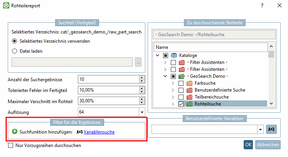Open the Variablensuche link

pyautogui.click(x=99, y=132)
